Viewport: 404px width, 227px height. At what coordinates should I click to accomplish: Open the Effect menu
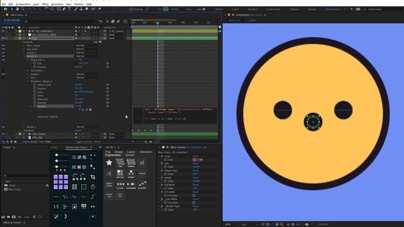click(x=45, y=4)
